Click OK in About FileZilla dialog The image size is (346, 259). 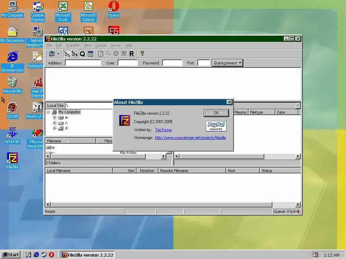(x=216, y=113)
